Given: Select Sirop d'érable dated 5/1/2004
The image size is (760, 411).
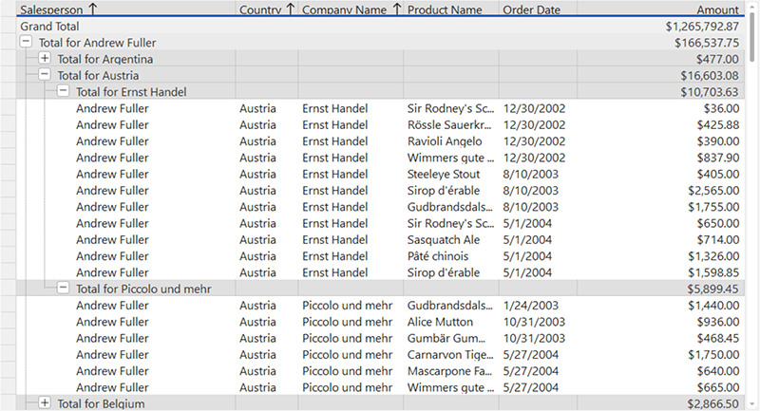Looking at the screenshot, I should [451, 272].
